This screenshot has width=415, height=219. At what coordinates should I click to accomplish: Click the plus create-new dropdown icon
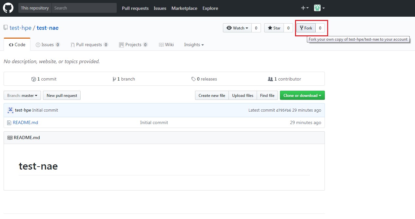click(305, 8)
